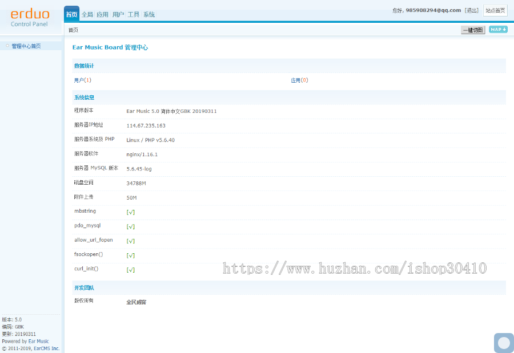The width and height of the screenshot is (514, 353).
Task: Click the server IP 114.67.235.163
Action: [x=146, y=125]
